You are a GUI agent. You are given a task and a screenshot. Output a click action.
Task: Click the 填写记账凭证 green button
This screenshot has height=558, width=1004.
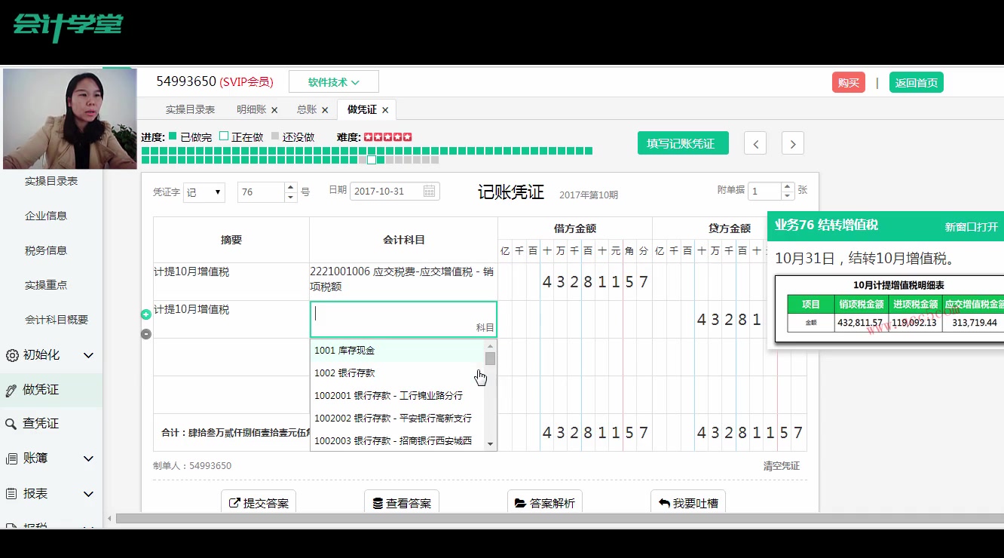click(682, 143)
